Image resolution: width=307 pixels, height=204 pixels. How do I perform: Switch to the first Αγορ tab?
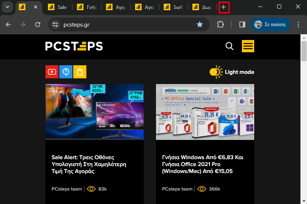click(x=115, y=7)
